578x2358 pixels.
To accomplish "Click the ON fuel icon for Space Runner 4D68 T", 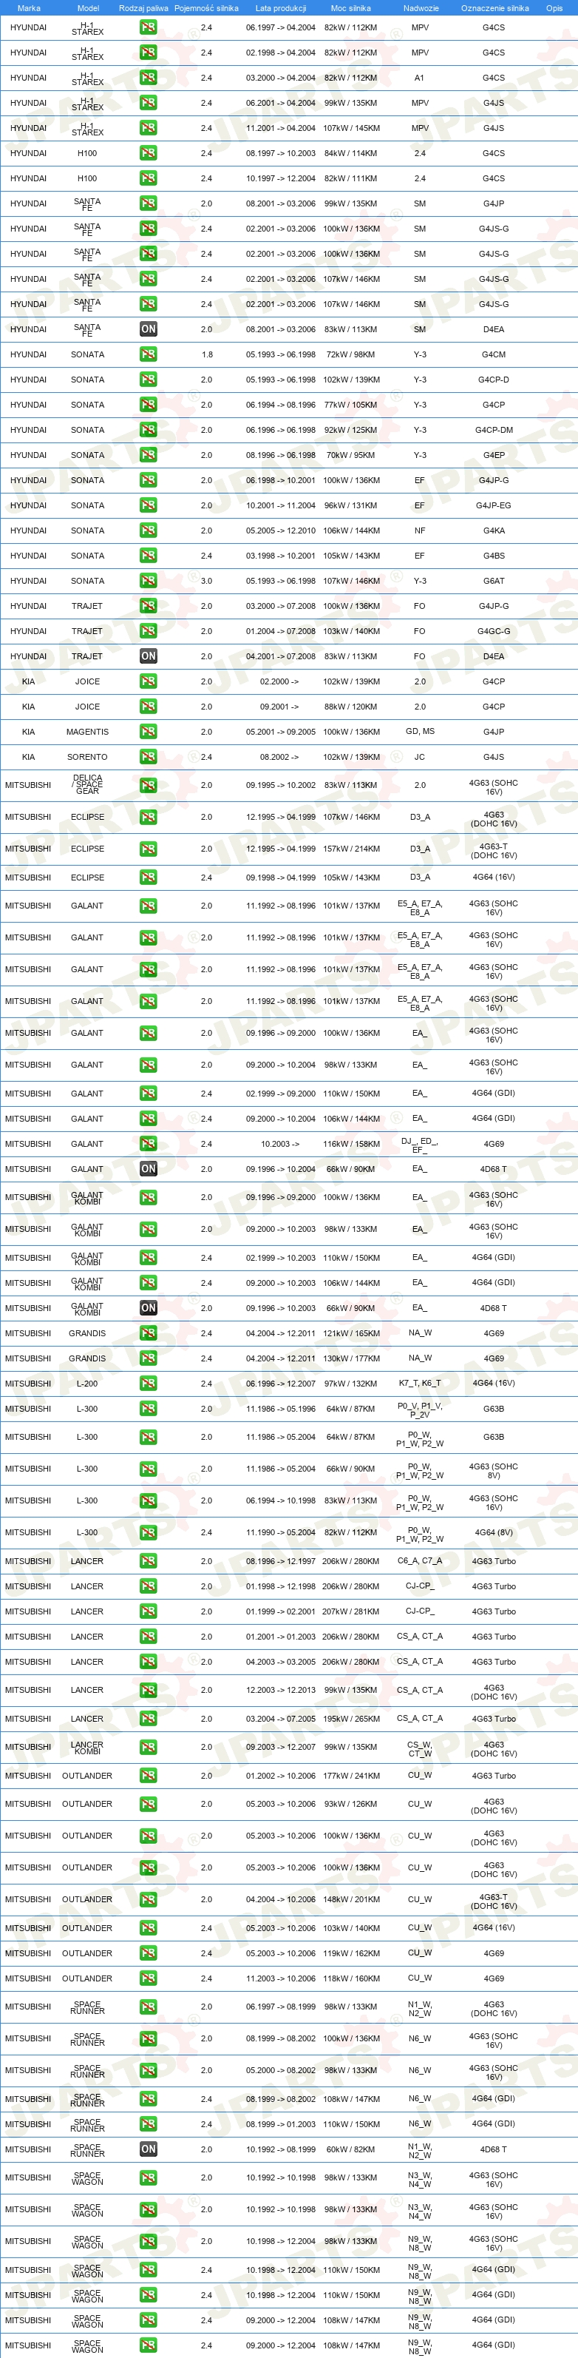I will click(148, 2149).
